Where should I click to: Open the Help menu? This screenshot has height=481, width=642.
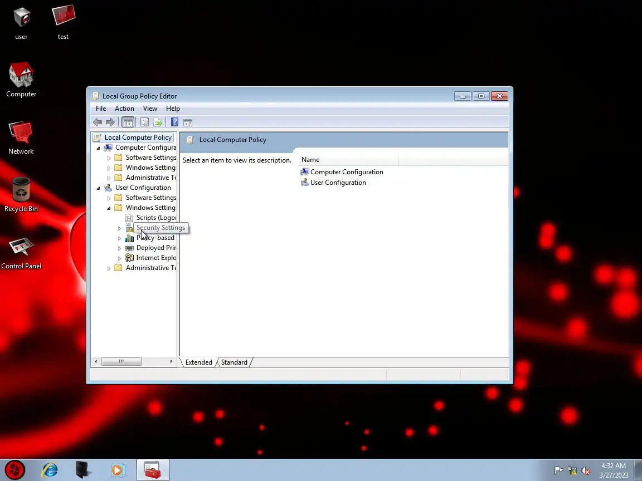(x=173, y=109)
